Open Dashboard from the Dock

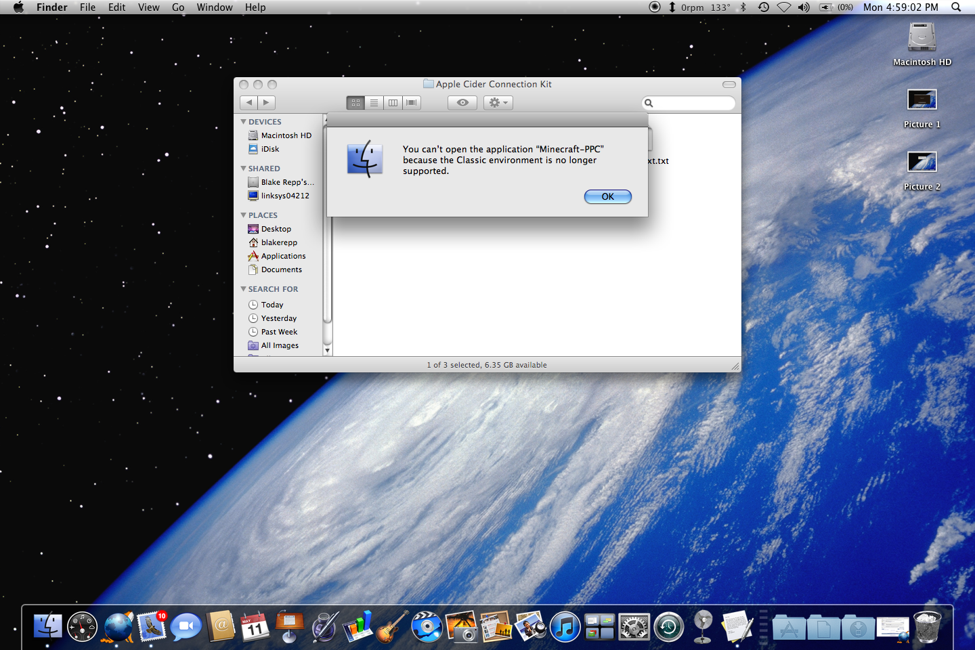(83, 626)
